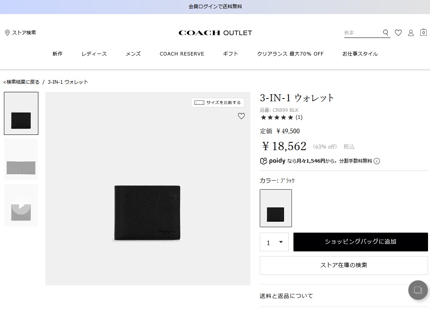
Task: Click the main wallet product image
Action: 148,189
